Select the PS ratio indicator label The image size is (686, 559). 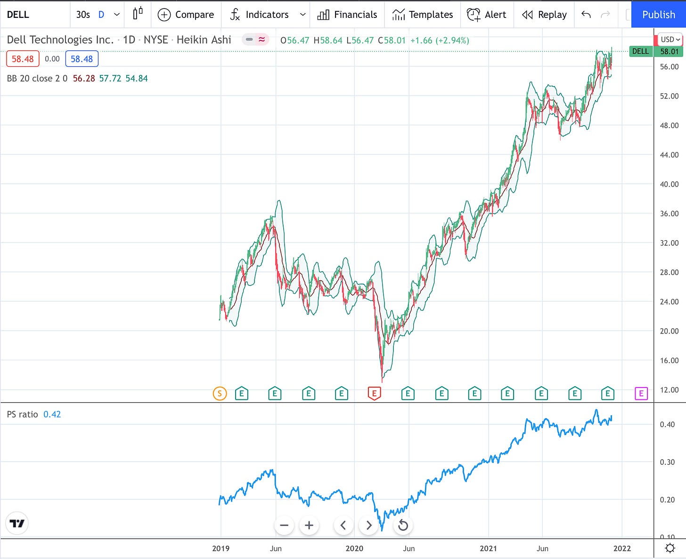click(22, 414)
